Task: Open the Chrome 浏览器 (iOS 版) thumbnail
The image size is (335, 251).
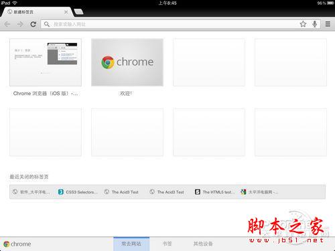Action: tap(46, 62)
